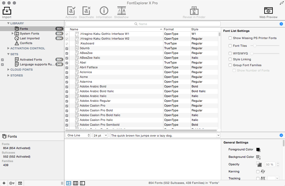Enable the Kerning checkbox
The height and width of the screenshot is (186, 285).
[x=258, y=171]
